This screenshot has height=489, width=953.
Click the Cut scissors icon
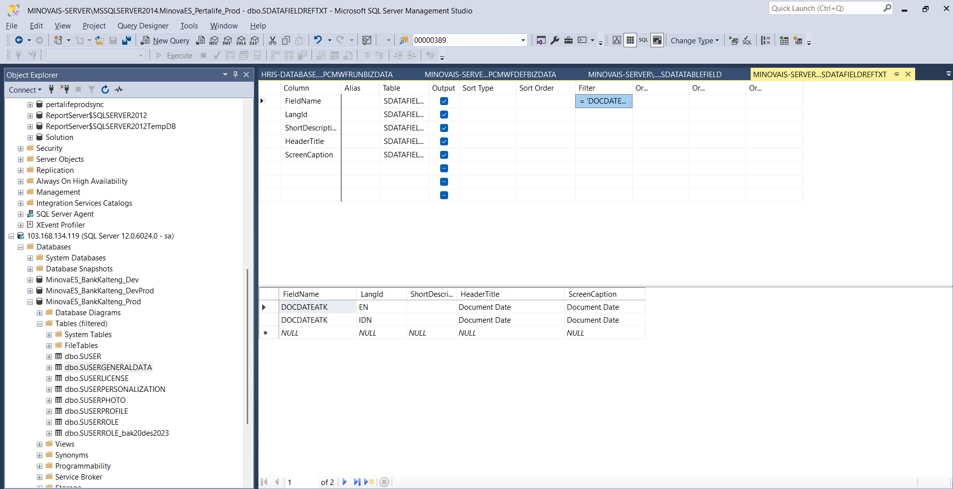[273, 40]
